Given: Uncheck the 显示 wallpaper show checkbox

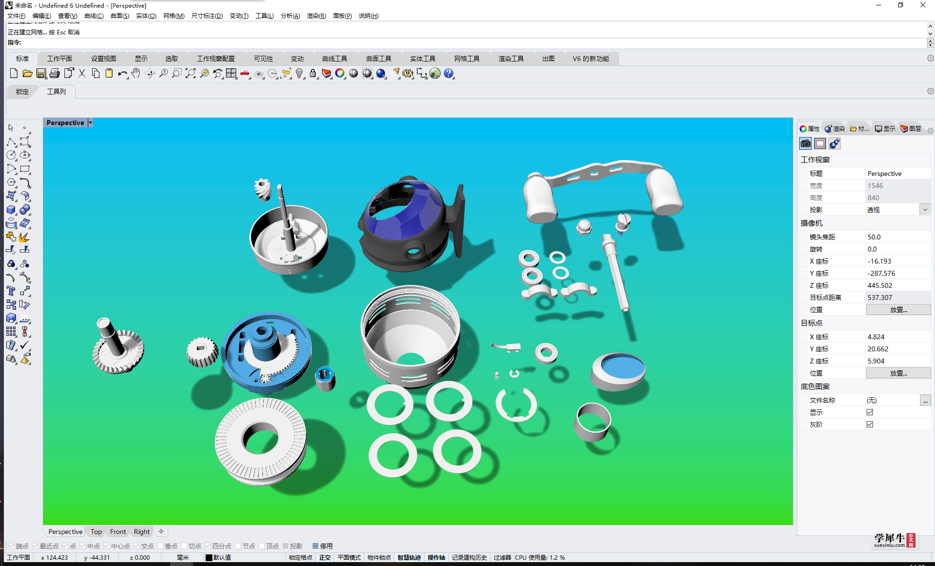Looking at the screenshot, I should (870, 412).
